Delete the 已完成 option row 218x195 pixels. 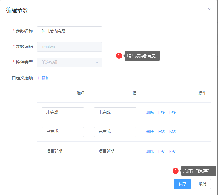tap(150, 132)
